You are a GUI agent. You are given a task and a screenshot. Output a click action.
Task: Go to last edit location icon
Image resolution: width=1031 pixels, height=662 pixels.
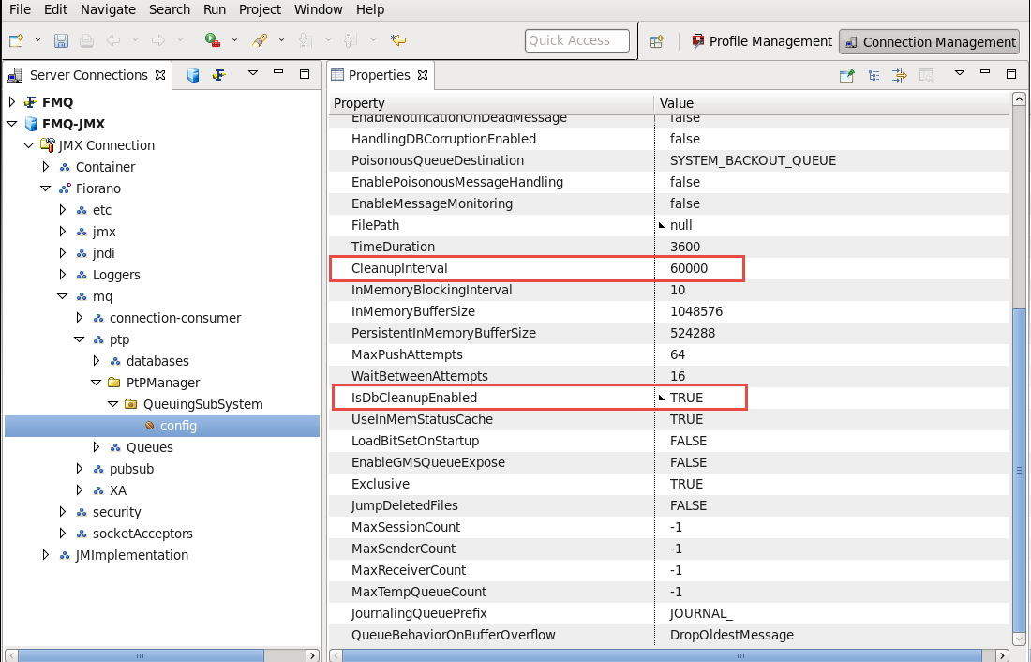tap(398, 40)
